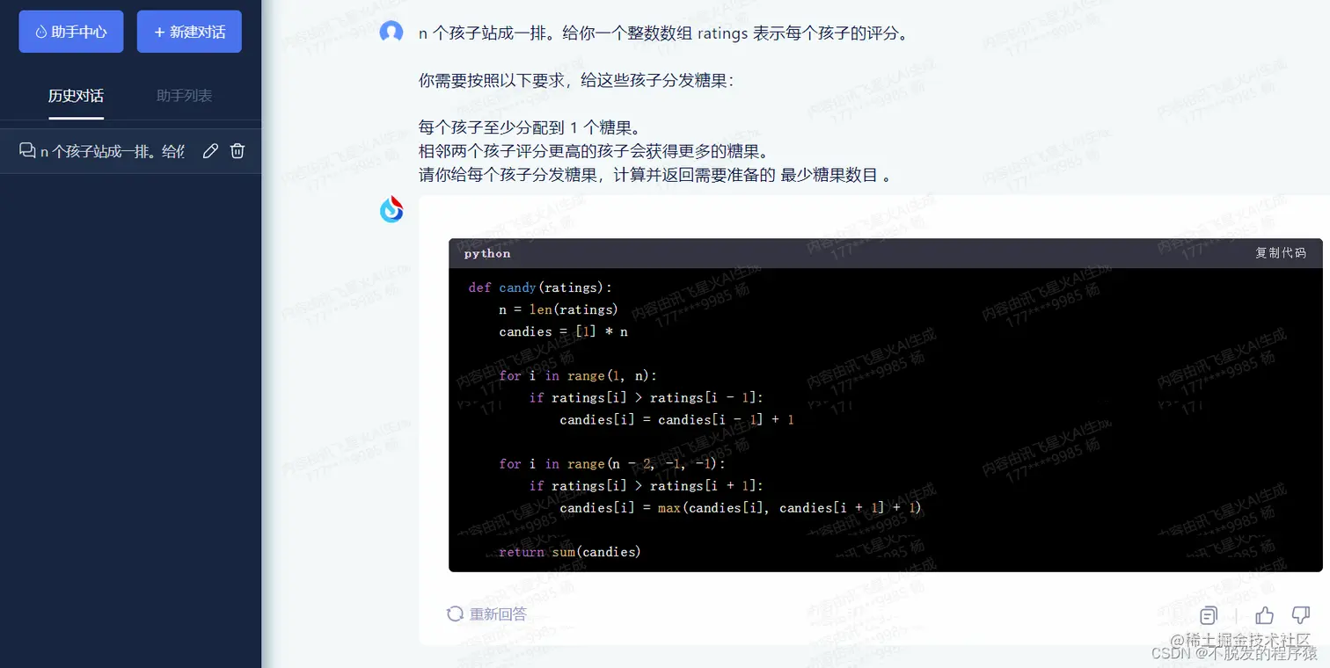Click the Spark AI flame avatar
Viewport: 1330px width, 668px height.
click(x=391, y=209)
